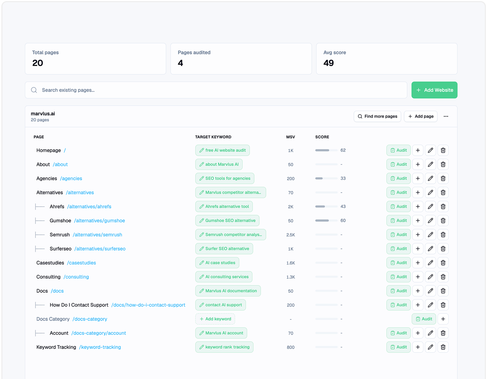Click the marvlus.ai site name heading

43,114
